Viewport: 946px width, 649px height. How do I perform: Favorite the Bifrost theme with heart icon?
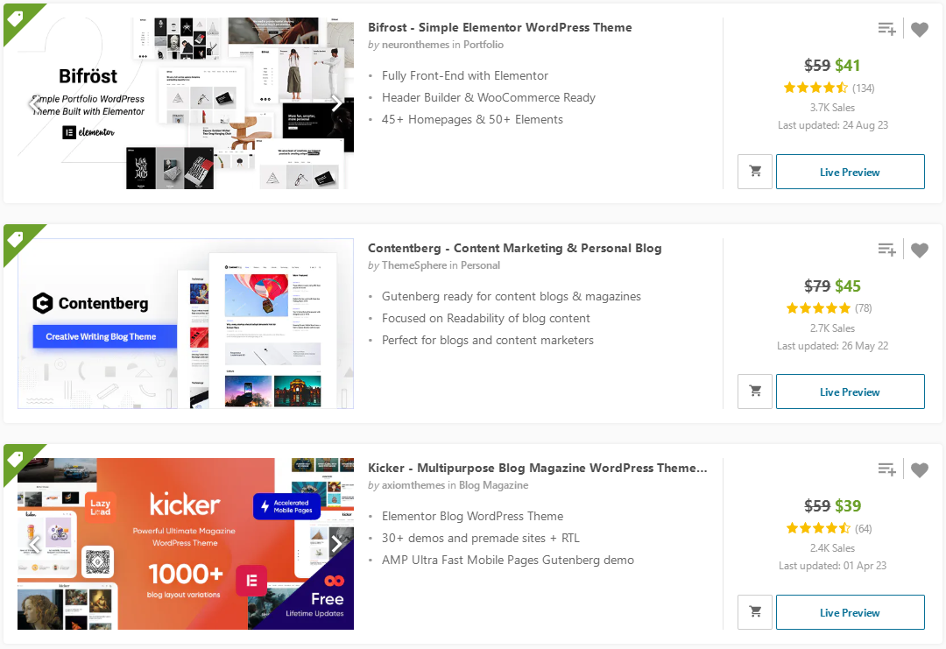919,29
